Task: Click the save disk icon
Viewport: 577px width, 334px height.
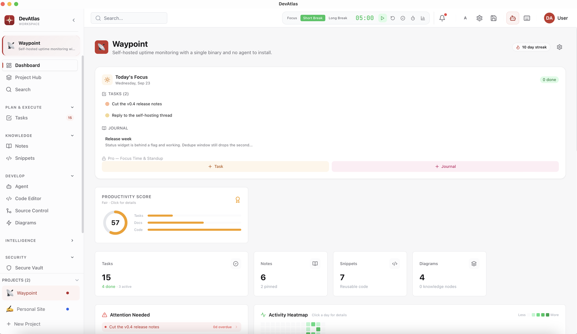Action: click(494, 18)
